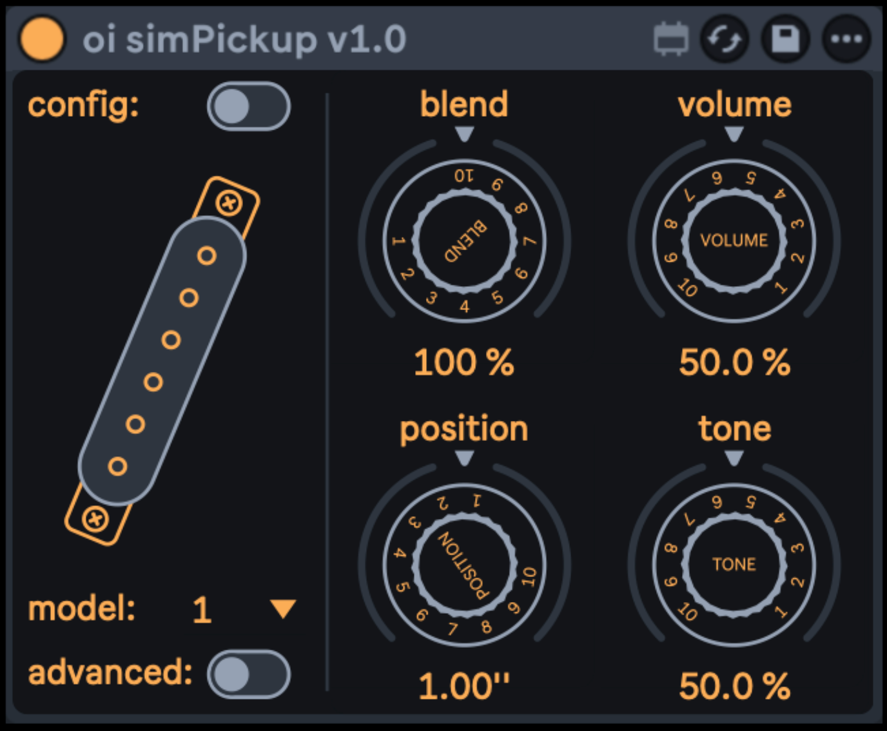Click the position knob

coord(464,565)
